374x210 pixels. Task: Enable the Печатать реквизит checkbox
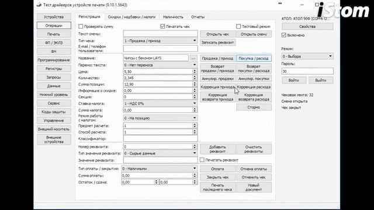point(202,160)
